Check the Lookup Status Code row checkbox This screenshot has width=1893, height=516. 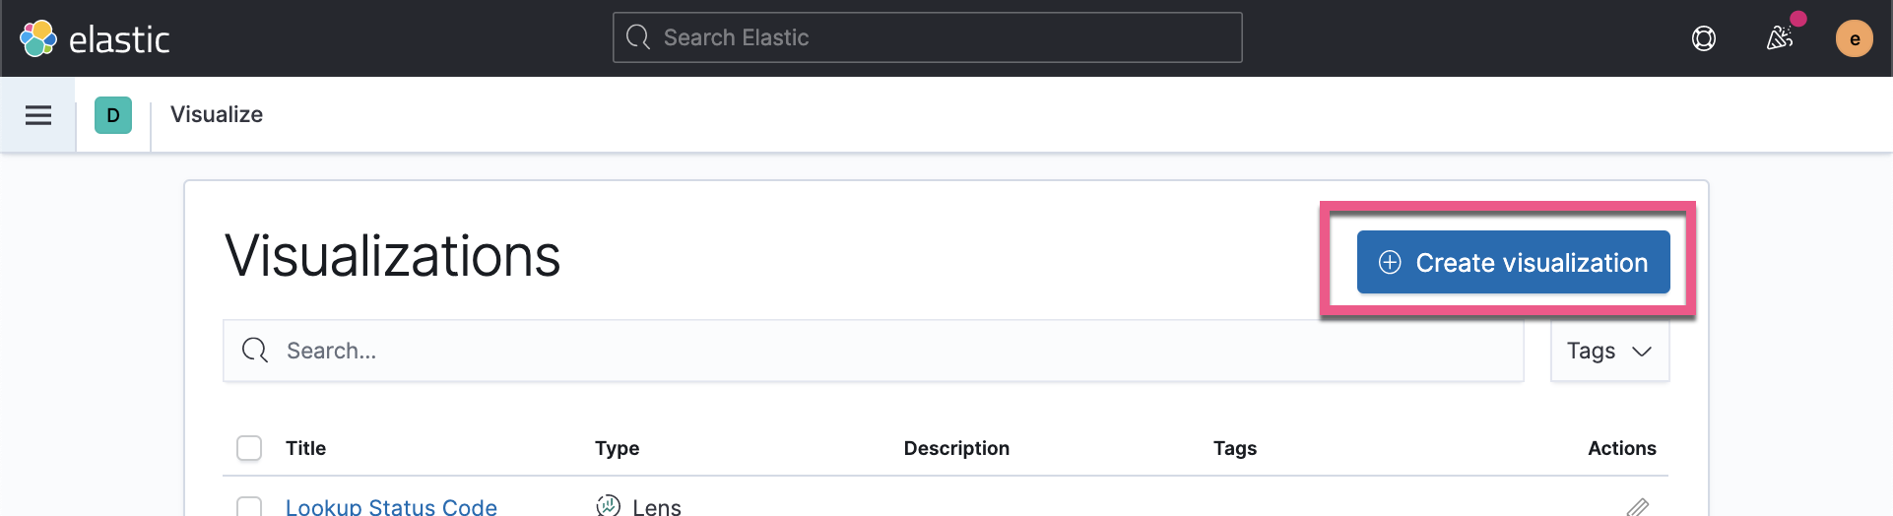[x=249, y=506]
